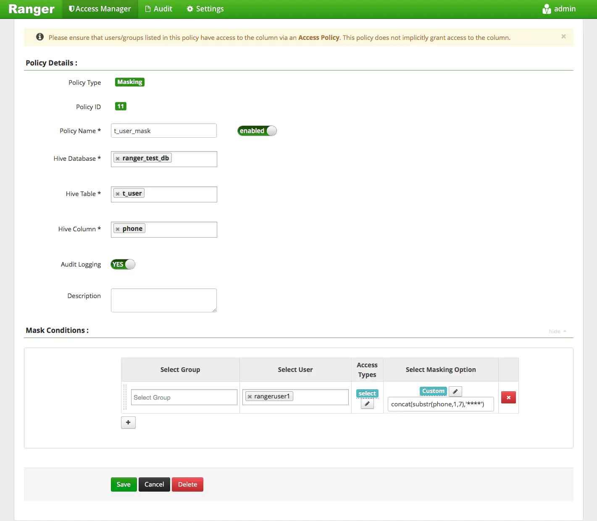Toggle the policy enabled switch
The image size is (597, 521).
[257, 131]
